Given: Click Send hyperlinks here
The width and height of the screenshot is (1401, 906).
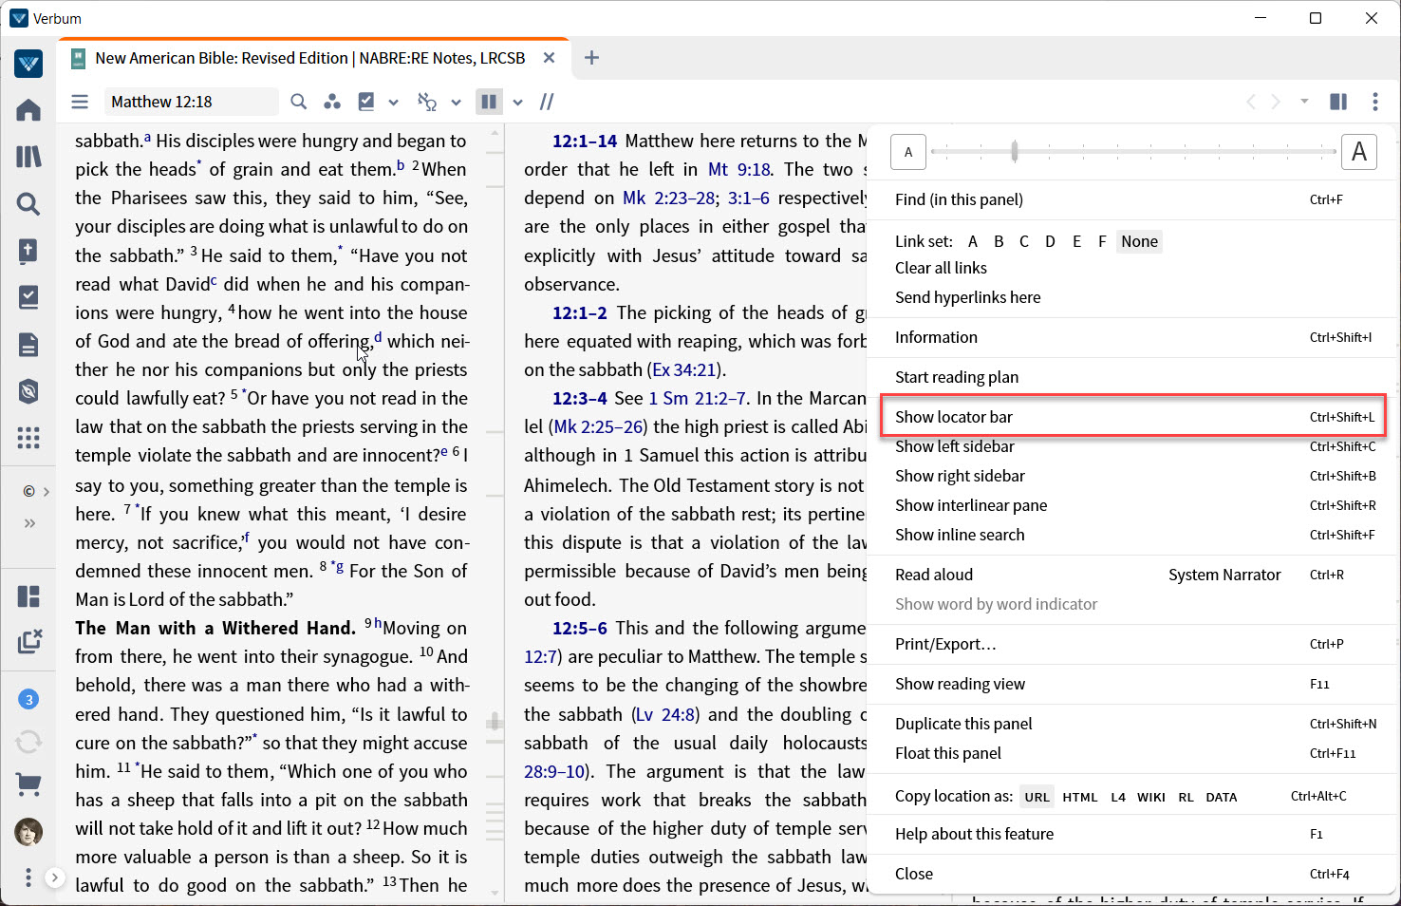Looking at the screenshot, I should tap(967, 297).
